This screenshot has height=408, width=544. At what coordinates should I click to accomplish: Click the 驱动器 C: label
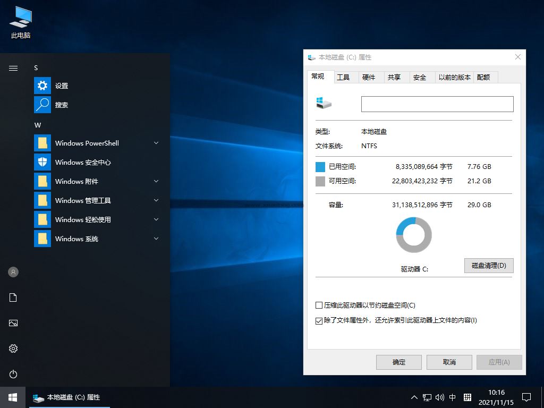[414, 269]
